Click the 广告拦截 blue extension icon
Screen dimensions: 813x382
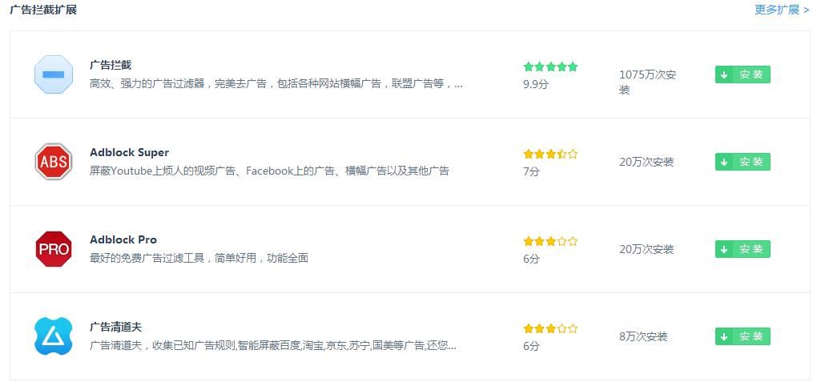pos(54,74)
